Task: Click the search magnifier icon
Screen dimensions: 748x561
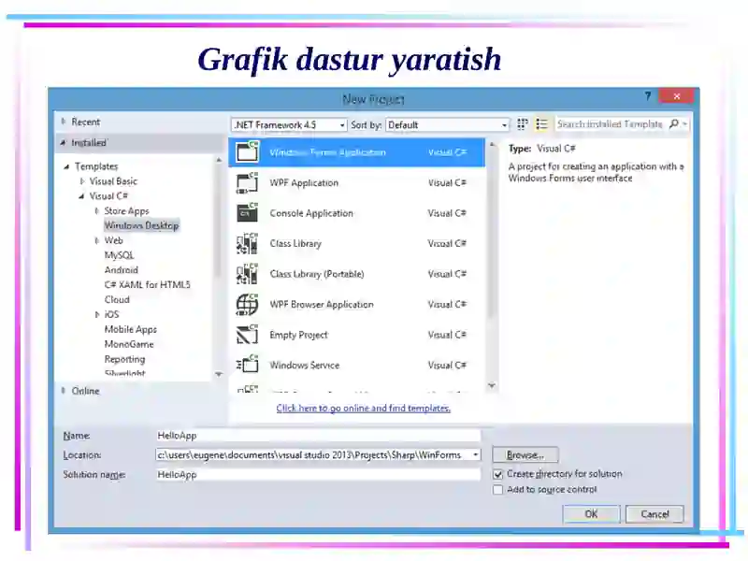Action: [674, 124]
